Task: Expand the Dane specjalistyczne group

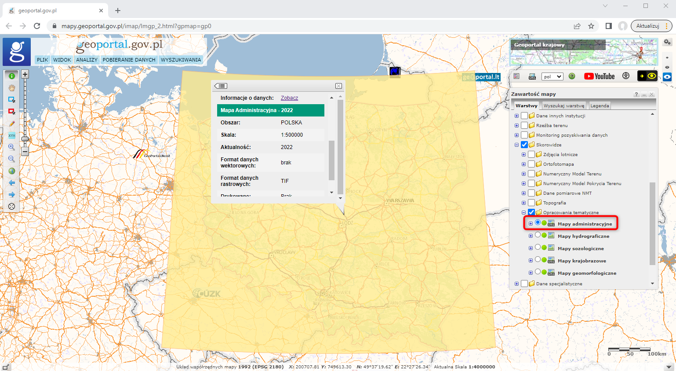Action: 516,284
